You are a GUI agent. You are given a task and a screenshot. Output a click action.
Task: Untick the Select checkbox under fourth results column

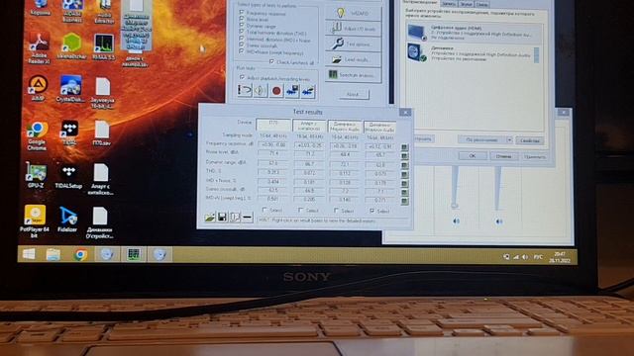pos(372,211)
